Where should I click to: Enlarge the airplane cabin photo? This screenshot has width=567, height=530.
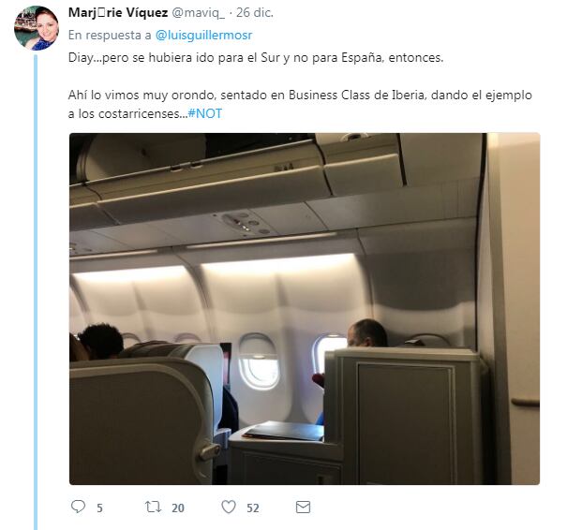(305, 308)
